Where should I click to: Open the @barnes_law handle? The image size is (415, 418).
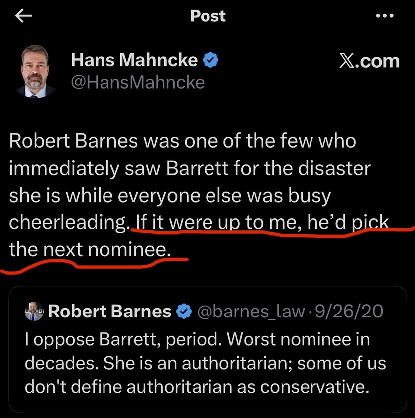(x=251, y=312)
